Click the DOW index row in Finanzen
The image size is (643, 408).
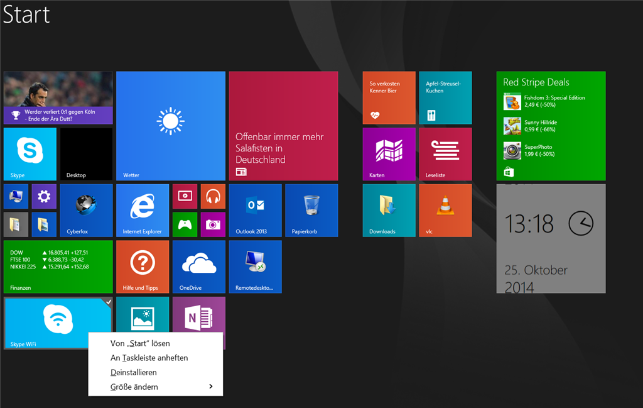[49, 253]
